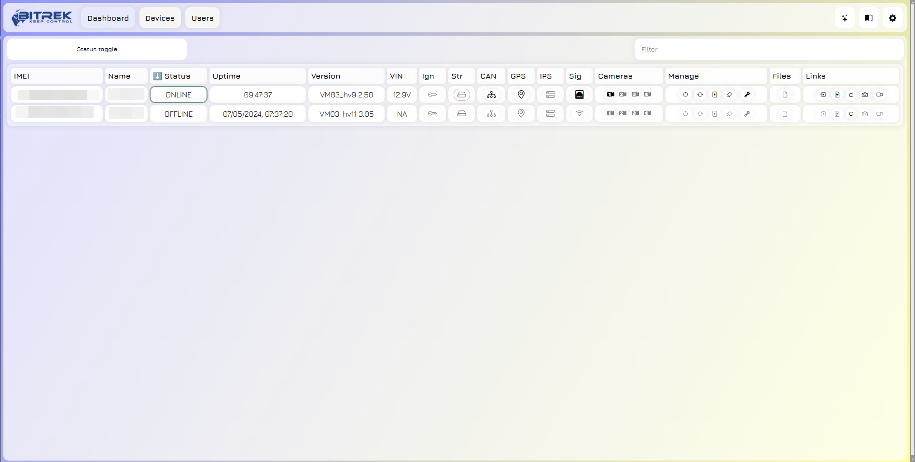Viewport: 915px width, 462px height.
Task: Click the wrench icon for the ONLINE device
Action: 747,95
